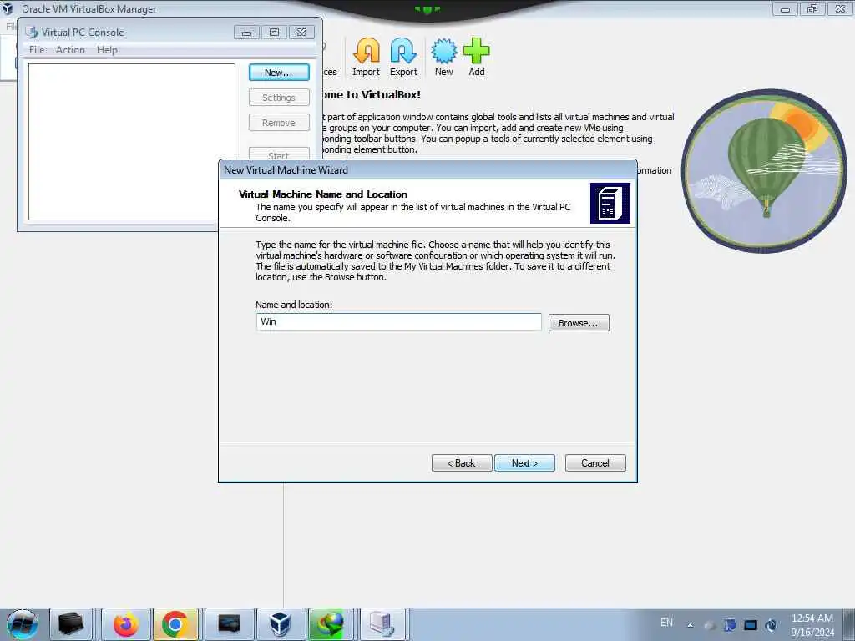Screen dimensions: 855x641
Task: Open the Action menu in Virtual PC Console
Action: click(x=70, y=49)
